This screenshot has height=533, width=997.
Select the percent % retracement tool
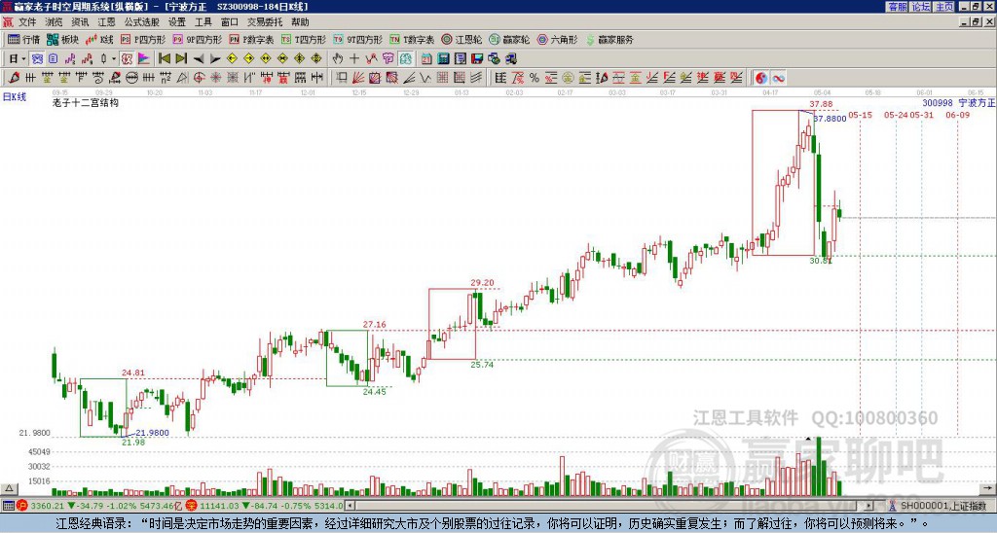point(535,78)
